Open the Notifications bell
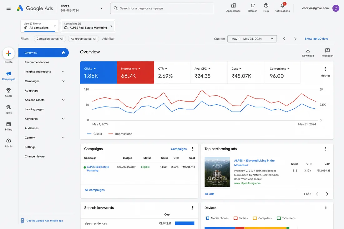Viewport: 344px width, 229px height. [x=282, y=5]
